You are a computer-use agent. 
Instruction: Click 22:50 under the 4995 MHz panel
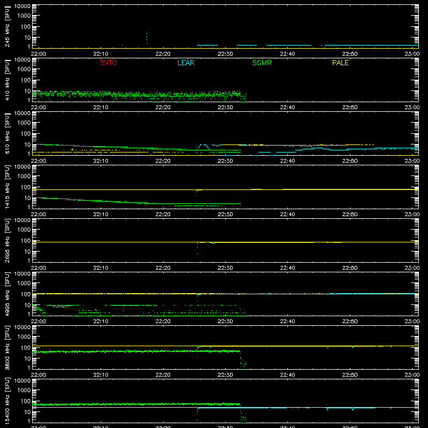(350, 322)
